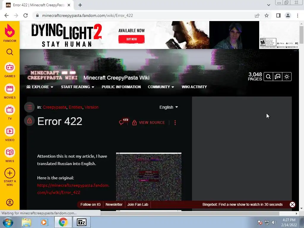Image resolution: width=304 pixels, height=228 pixels.
Task: Click the address bar URL
Action: point(88,15)
